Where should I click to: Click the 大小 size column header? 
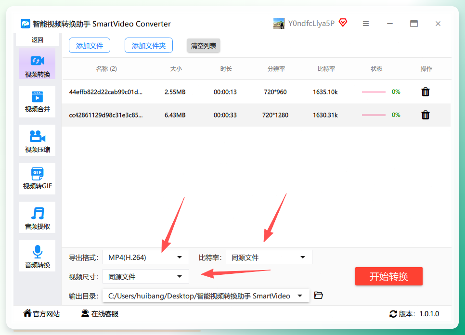tap(176, 69)
